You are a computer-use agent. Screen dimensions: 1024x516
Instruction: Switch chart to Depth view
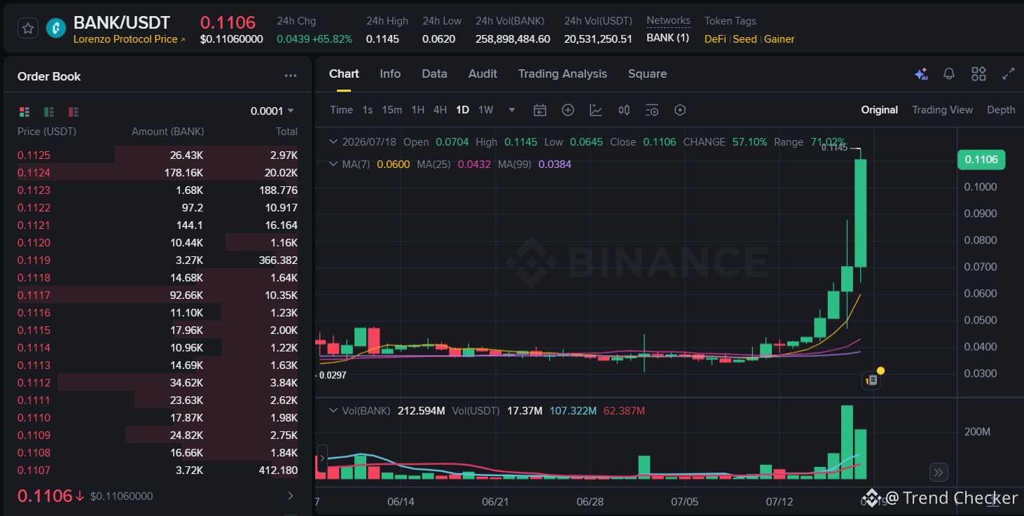click(x=1001, y=110)
